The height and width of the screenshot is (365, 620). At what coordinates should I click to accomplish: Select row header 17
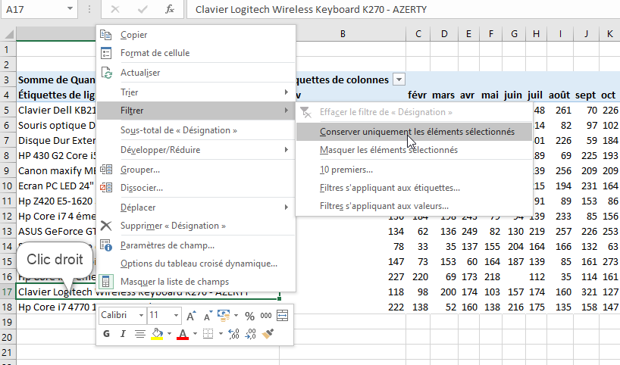click(x=7, y=292)
